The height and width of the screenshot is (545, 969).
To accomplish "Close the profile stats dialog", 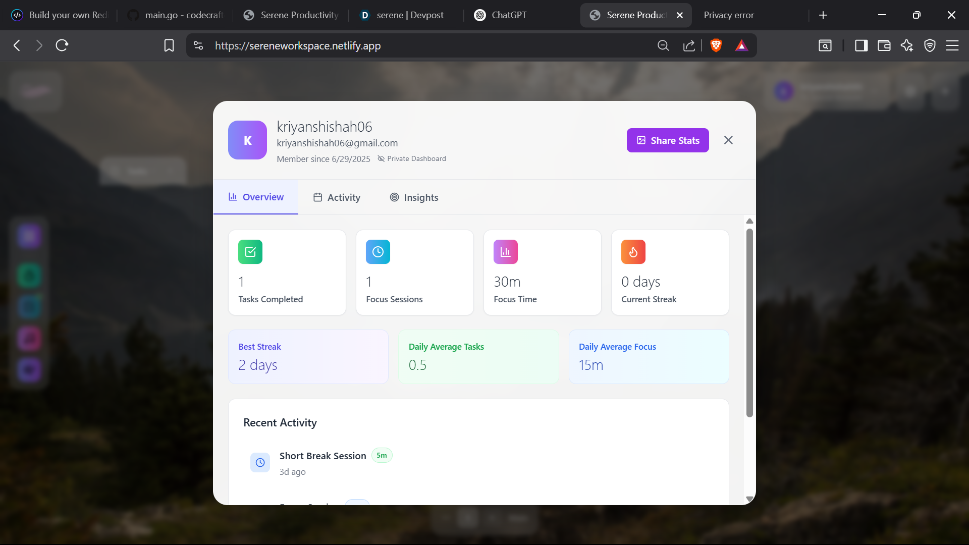I will (728, 140).
